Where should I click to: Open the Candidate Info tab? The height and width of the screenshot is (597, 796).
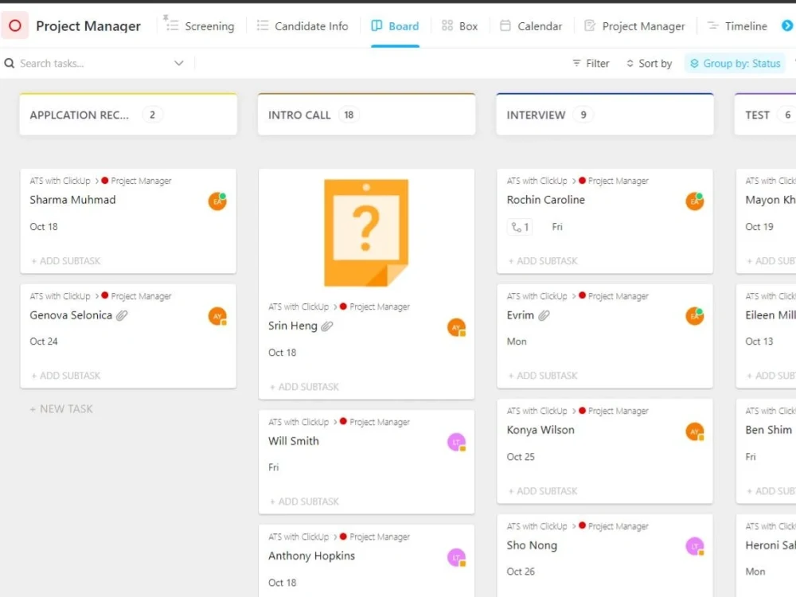(x=302, y=26)
